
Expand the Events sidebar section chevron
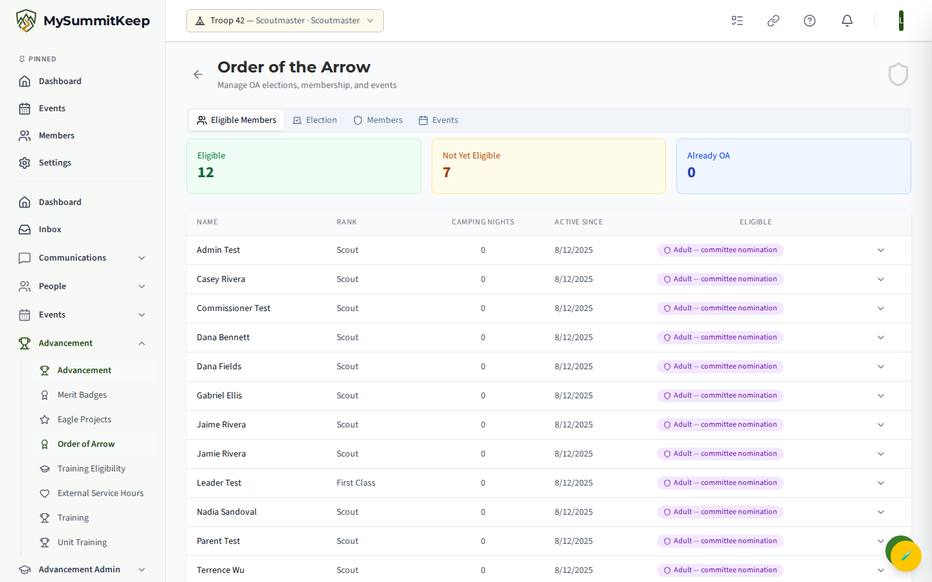(142, 315)
